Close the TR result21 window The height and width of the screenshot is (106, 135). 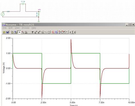(x=133, y=25)
